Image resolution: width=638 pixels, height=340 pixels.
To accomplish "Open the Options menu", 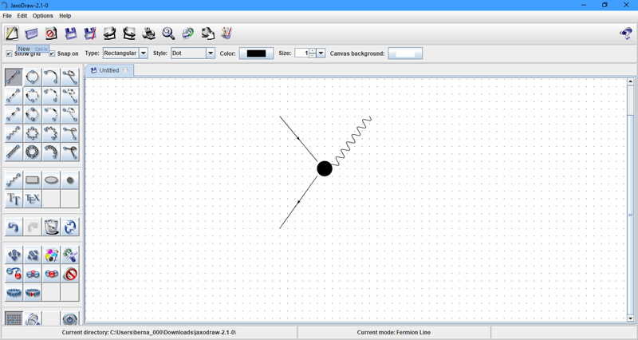I will pos(43,16).
